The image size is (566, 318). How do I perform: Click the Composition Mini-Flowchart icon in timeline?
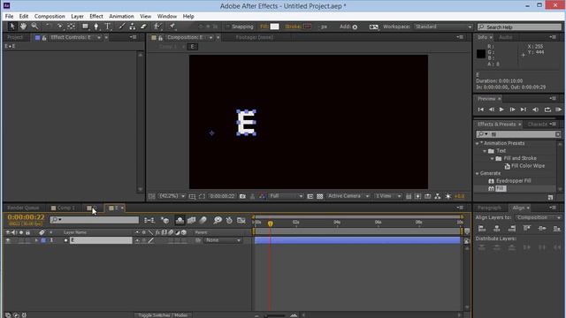coord(149,220)
